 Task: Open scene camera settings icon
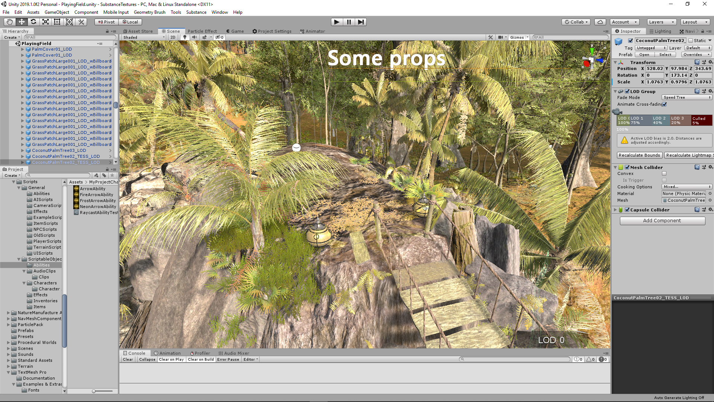click(501, 37)
